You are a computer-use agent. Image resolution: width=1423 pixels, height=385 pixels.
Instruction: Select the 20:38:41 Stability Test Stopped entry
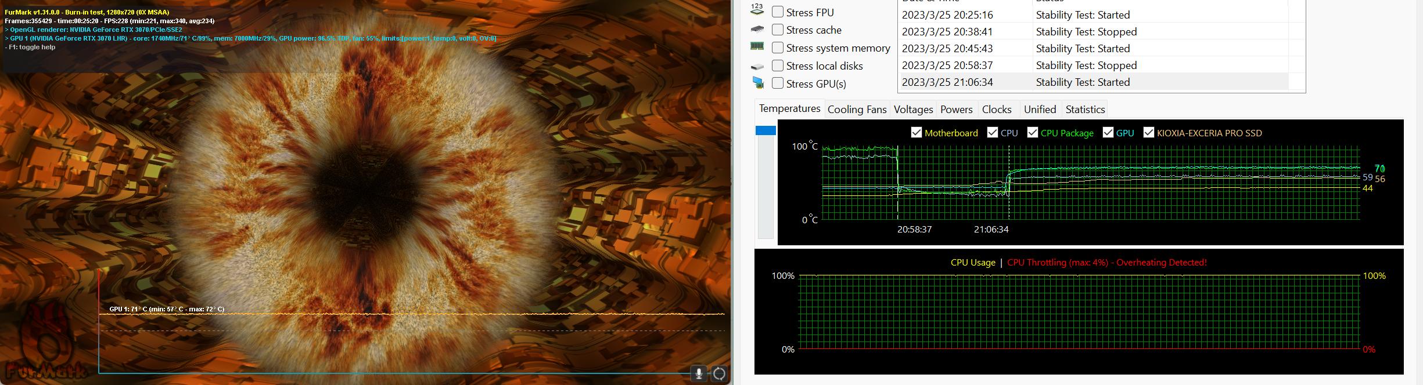tap(1092, 32)
